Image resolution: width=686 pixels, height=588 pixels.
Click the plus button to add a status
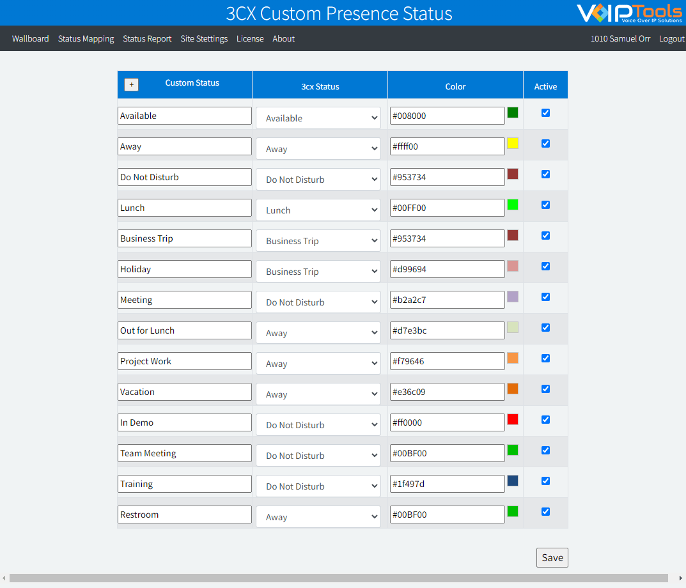131,84
